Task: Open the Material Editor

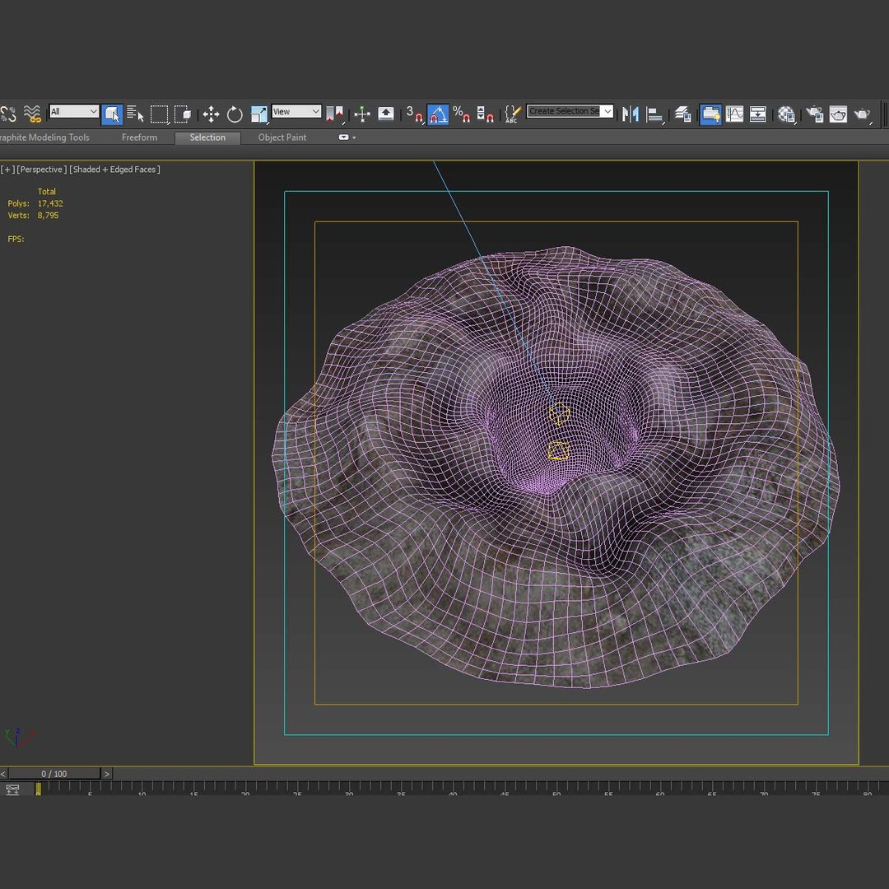Action: pyautogui.click(x=787, y=114)
